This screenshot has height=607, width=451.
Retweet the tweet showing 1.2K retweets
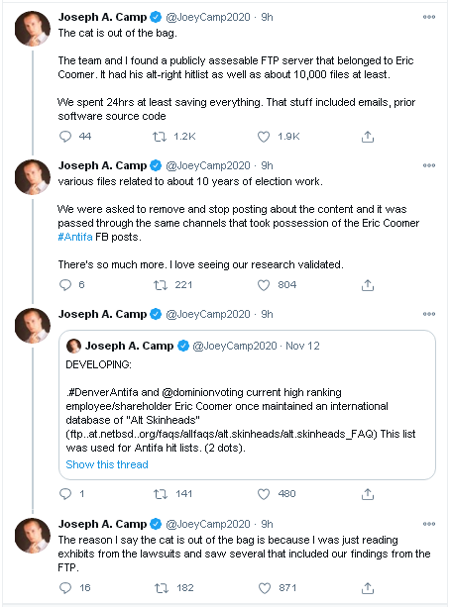(x=160, y=137)
